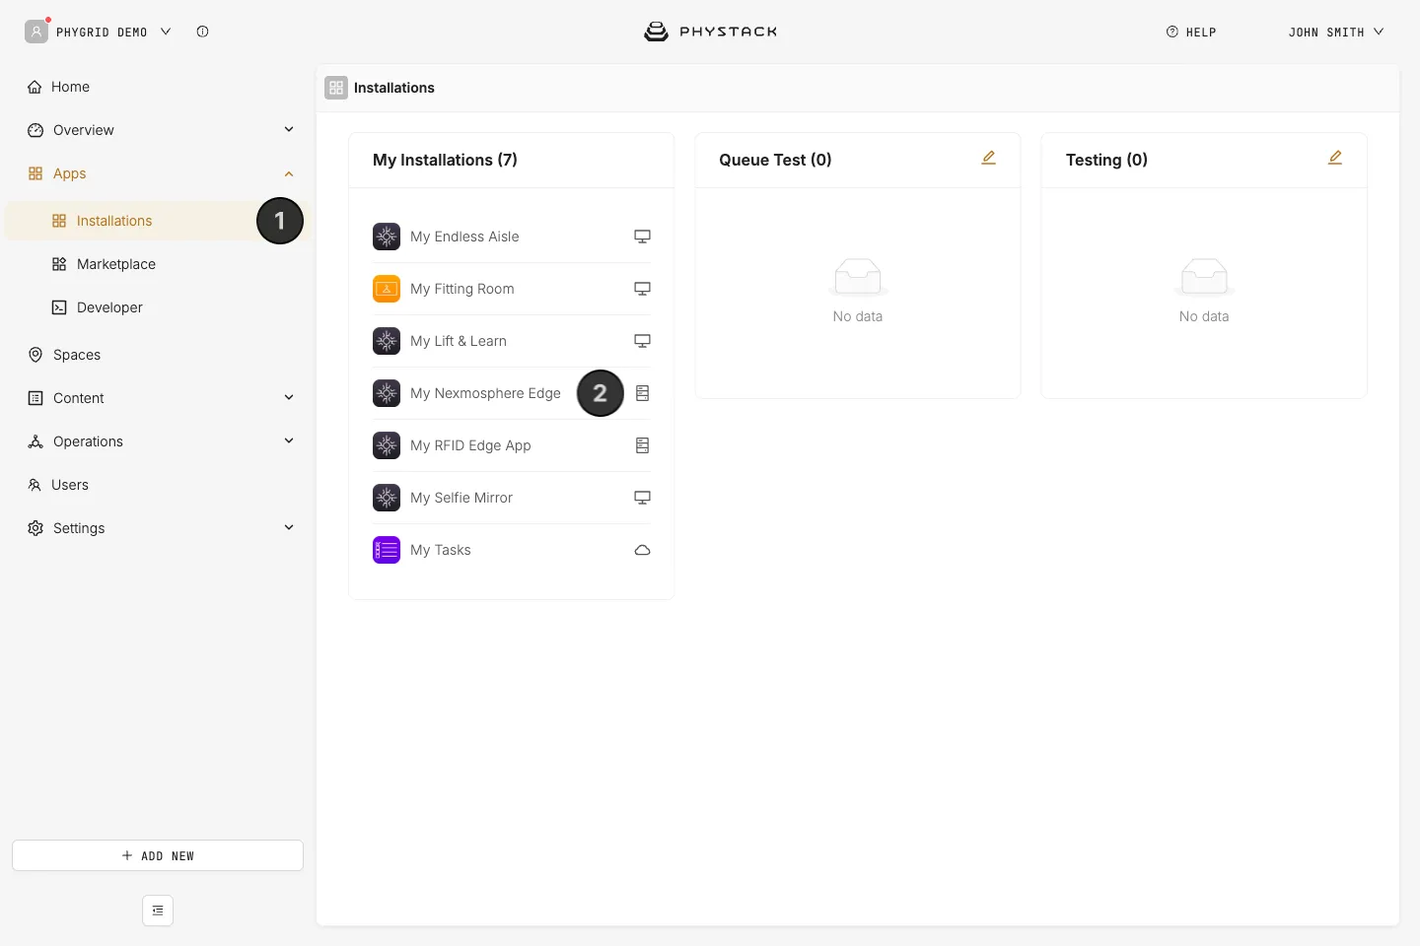Click the edge device icon for My RFID Edge App

(642, 445)
